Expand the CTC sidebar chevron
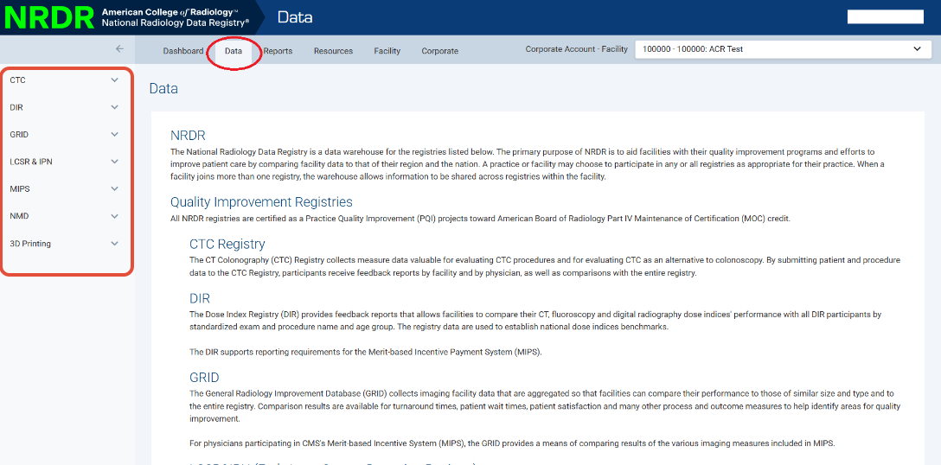941x465 pixels. tap(115, 80)
